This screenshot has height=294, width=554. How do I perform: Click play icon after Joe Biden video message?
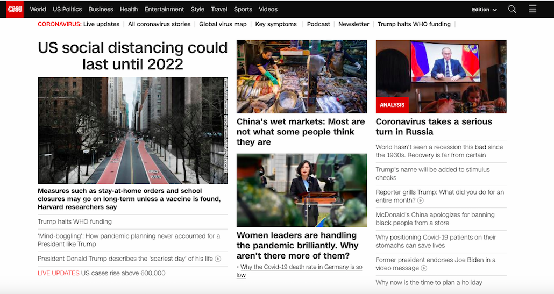point(424,268)
